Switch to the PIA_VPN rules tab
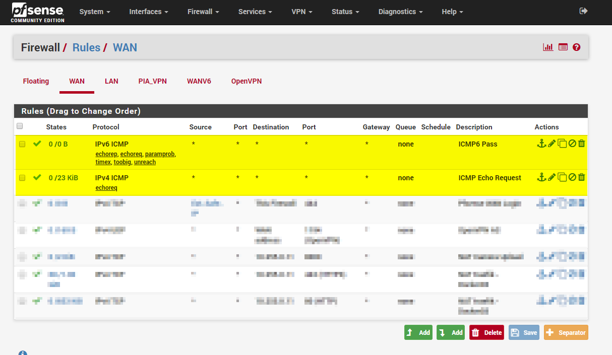This screenshot has width=612, height=355. coord(152,81)
